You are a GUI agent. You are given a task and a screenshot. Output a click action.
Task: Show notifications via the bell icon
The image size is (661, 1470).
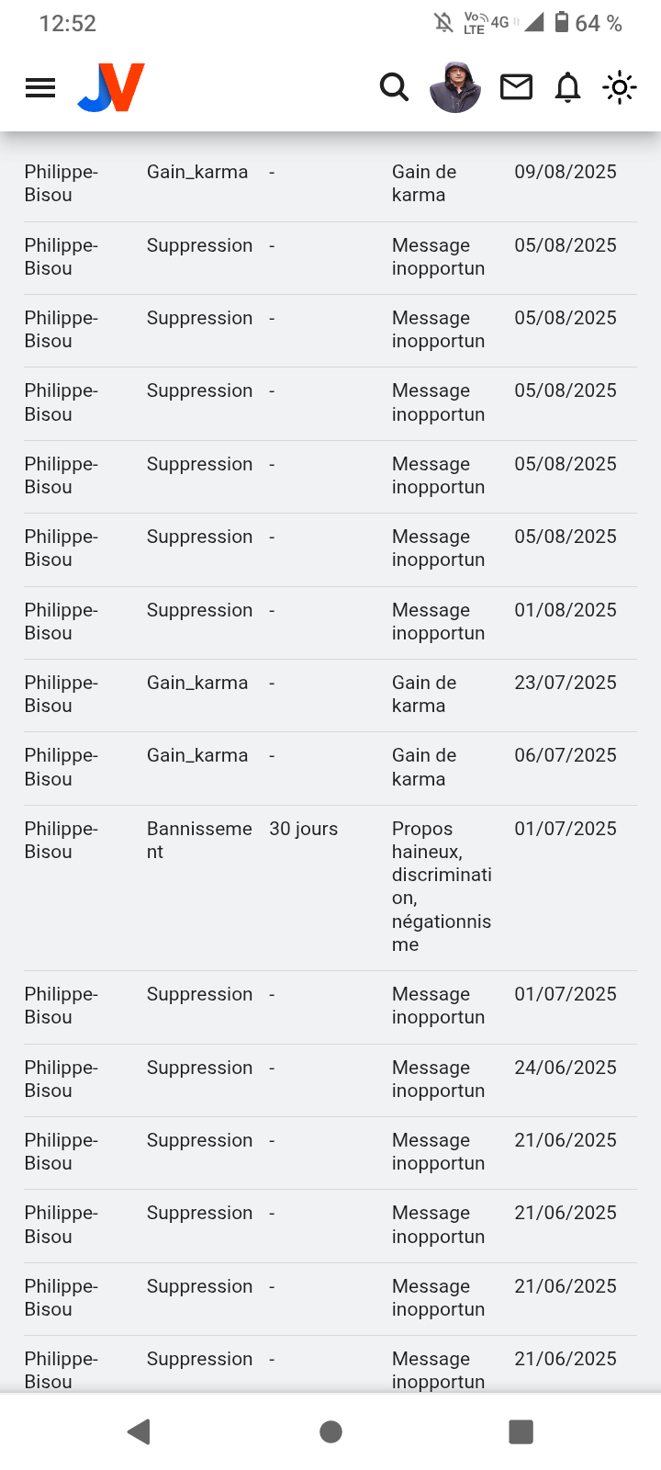click(568, 87)
